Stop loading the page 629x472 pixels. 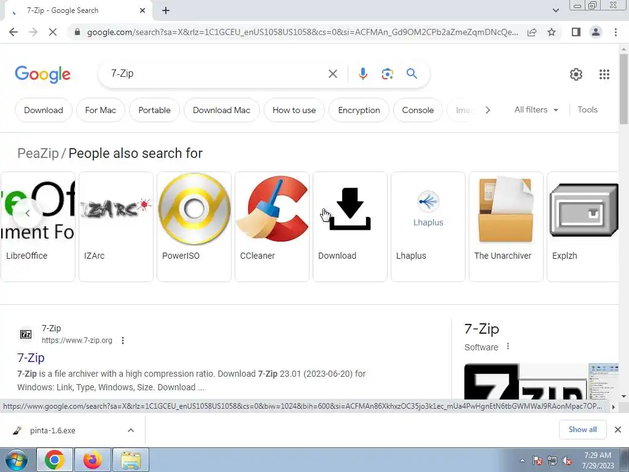click(x=53, y=32)
